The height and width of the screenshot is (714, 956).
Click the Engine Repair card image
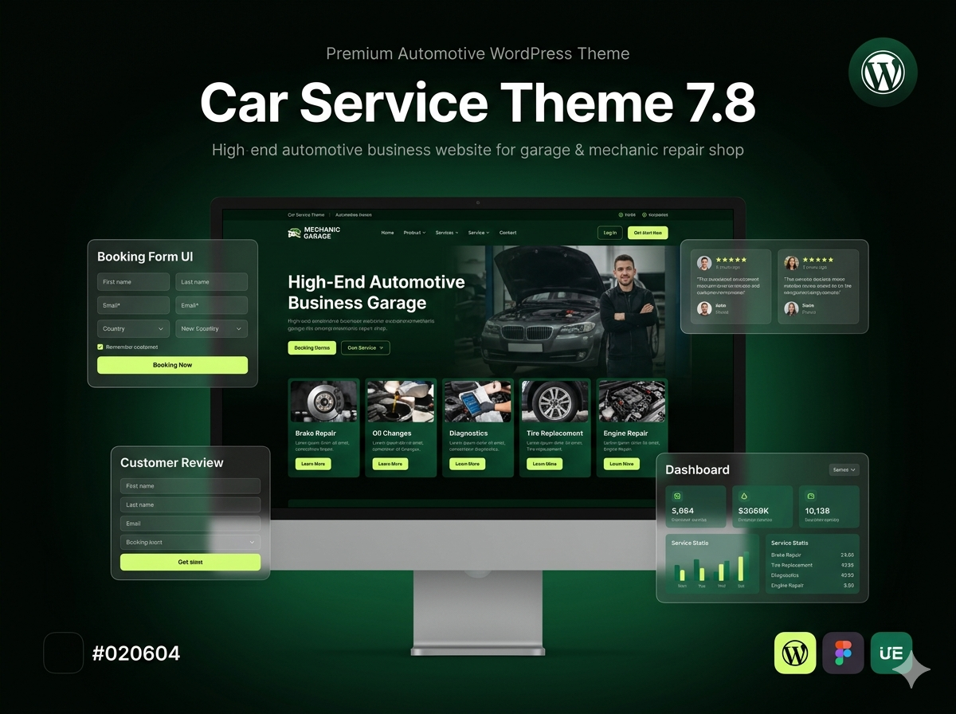coord(632,401)
